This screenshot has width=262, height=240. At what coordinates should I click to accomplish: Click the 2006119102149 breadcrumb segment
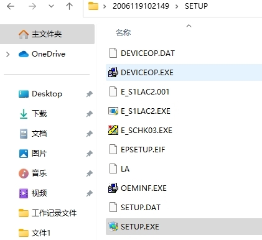click(x=141, y=6)
